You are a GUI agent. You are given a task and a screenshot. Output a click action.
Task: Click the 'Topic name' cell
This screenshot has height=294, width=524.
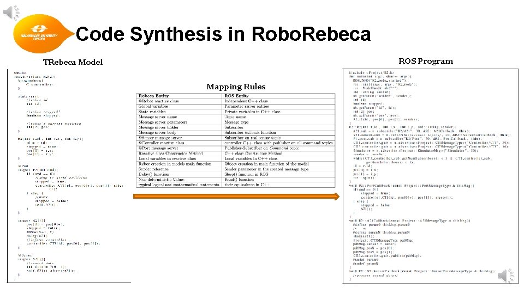(x=279, y=117)
